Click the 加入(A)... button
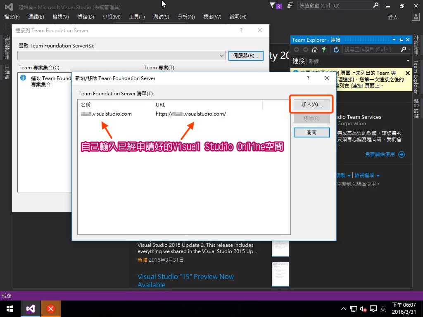Viewport: 423px width, 317px height. [311, 104]
